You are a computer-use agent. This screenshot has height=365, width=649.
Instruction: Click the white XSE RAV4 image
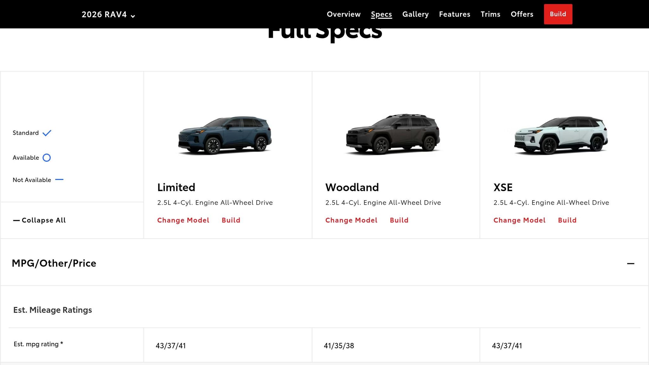(561, 135)
